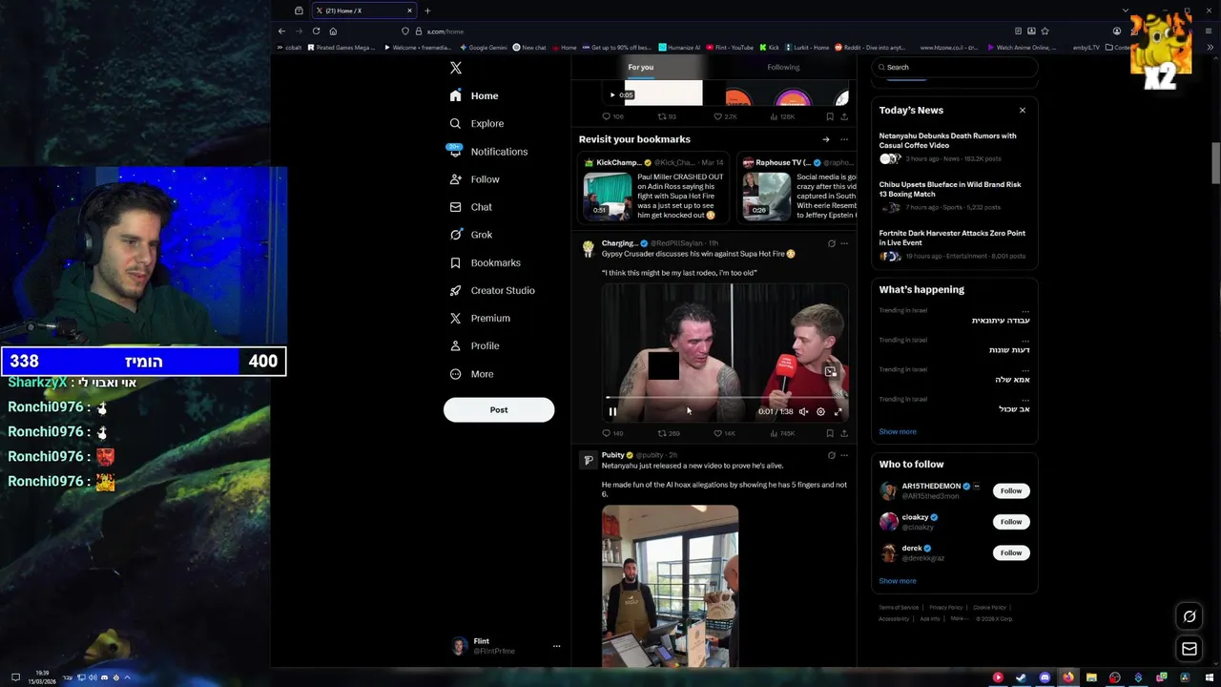
Task: Show more under Who to follow
Action: point(898,580)
